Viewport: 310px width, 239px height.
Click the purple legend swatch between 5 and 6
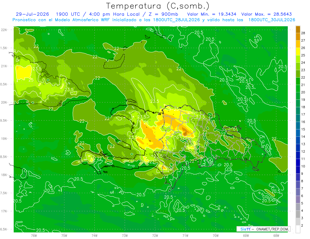click(x=298, y=200)
